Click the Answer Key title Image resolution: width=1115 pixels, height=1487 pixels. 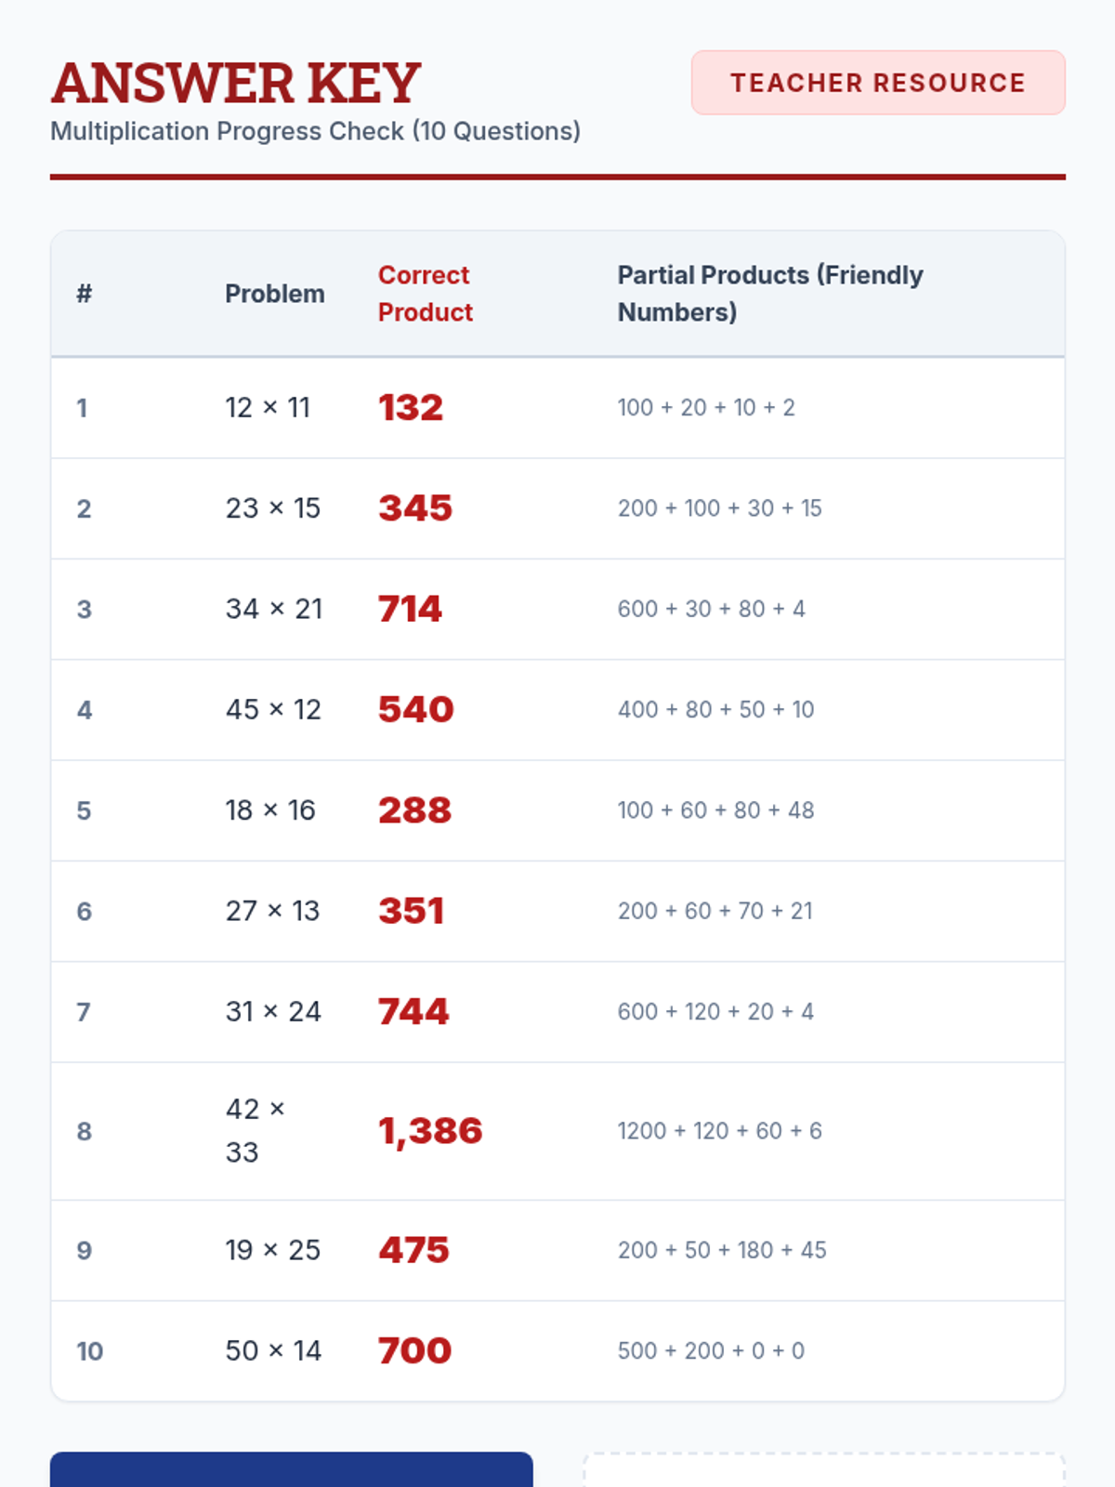(236, 83)
